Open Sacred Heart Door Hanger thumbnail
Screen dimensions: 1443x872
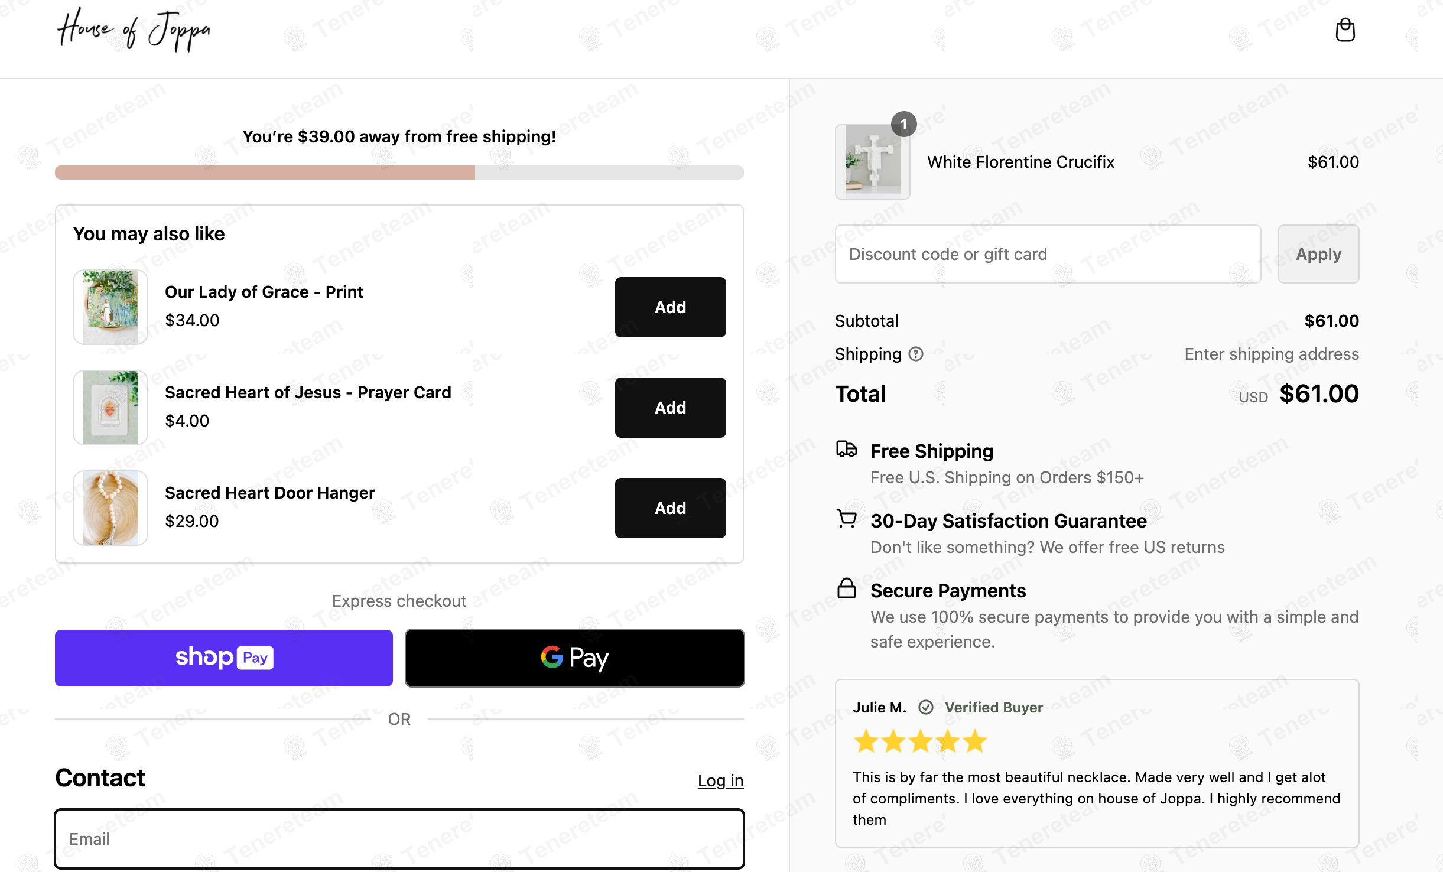coord(110,508)
